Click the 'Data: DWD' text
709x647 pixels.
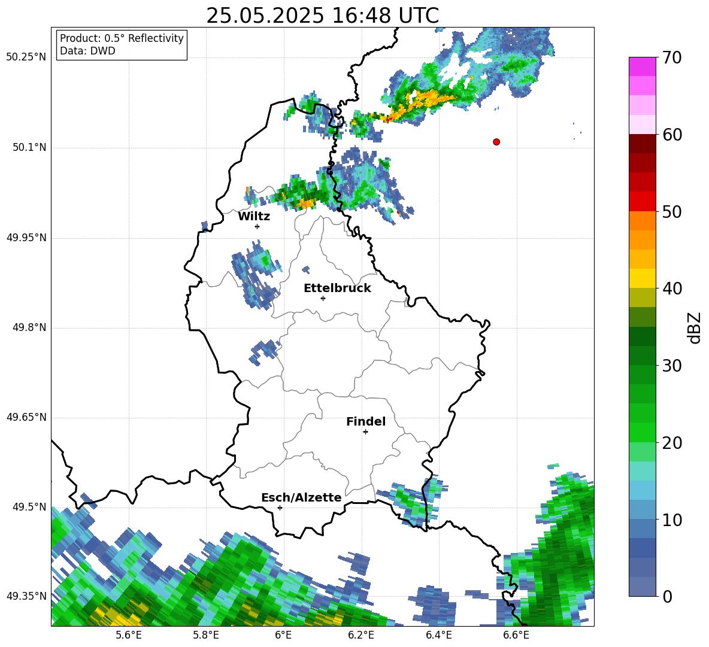tap(87, 51)
